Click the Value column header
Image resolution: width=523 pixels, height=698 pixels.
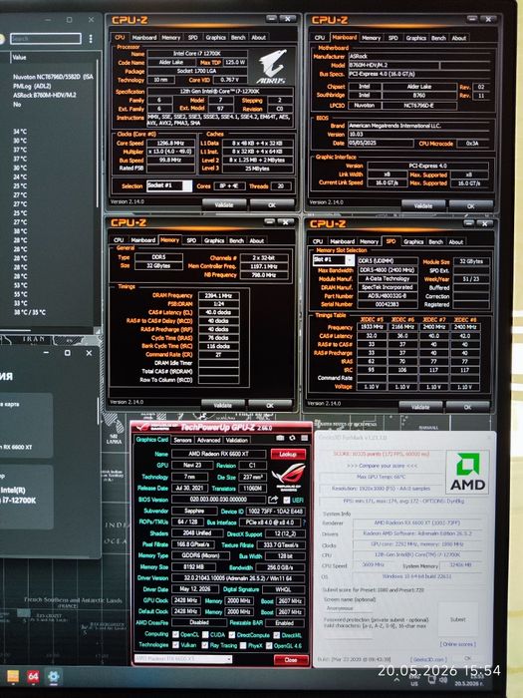point(19,58)
